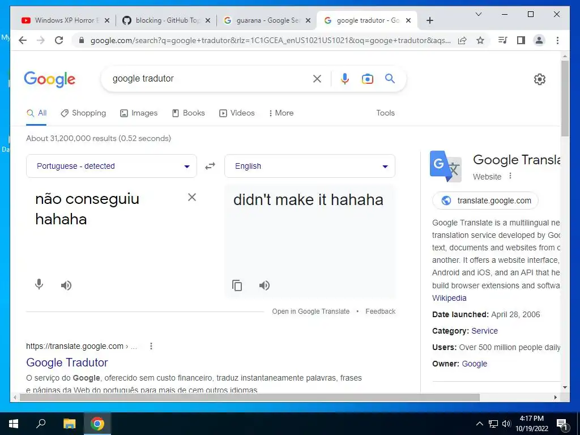
Task: Open the Chrome side panel
Action: pyautogui.click(x=521, y=40)
